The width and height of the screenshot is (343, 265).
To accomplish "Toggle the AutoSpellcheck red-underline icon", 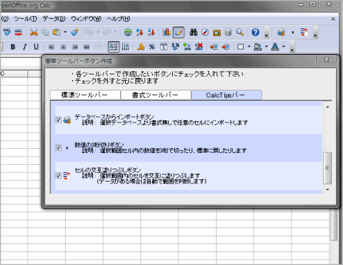I will 19,32.
